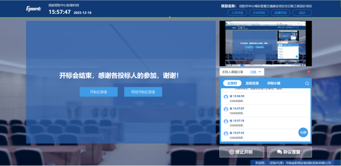Click the 导出开标记录表 button
The width and height of the screenshot is (341, 166).
tap(143, 92)
